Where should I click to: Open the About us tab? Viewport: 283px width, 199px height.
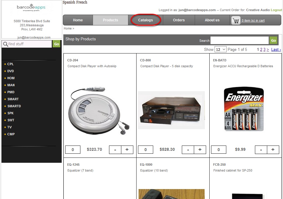click(212, 20)
